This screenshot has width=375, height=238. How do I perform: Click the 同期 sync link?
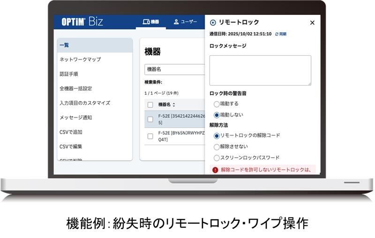(281, 34)
